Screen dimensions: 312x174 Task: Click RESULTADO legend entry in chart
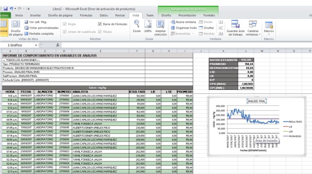pyautogui.click(x=292, y=121)
